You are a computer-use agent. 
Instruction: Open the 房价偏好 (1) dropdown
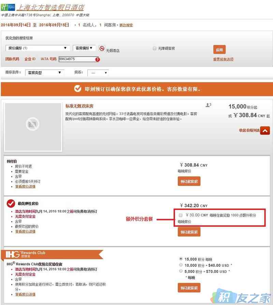tap(38, 48)
